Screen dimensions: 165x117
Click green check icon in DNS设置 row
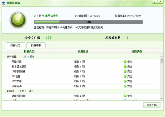125,76
